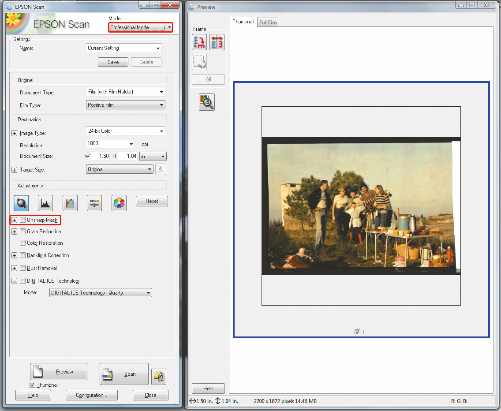Uncheck the Thumbnail checkbox below Preview

pos(32,385)
